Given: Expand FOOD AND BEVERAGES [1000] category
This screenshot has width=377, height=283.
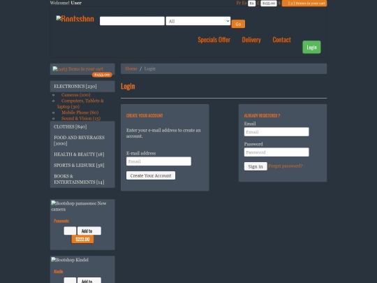Looking at the screenshot, I should pyautogui.click(x=82, y=140).
